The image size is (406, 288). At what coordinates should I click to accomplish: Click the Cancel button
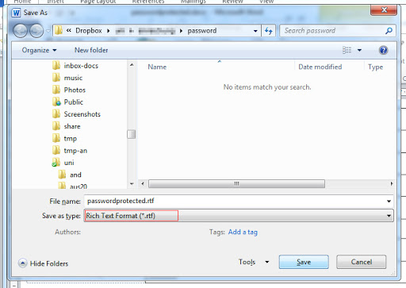pyautogui.click(x=362, y=262)
